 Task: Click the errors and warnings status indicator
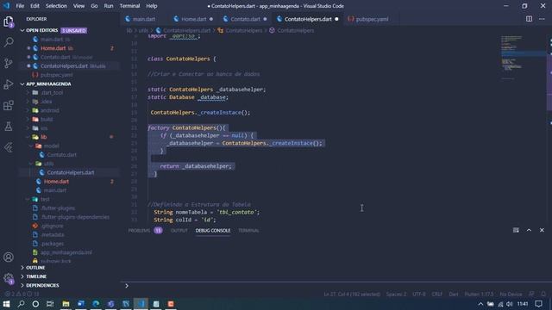coord(22,294)
